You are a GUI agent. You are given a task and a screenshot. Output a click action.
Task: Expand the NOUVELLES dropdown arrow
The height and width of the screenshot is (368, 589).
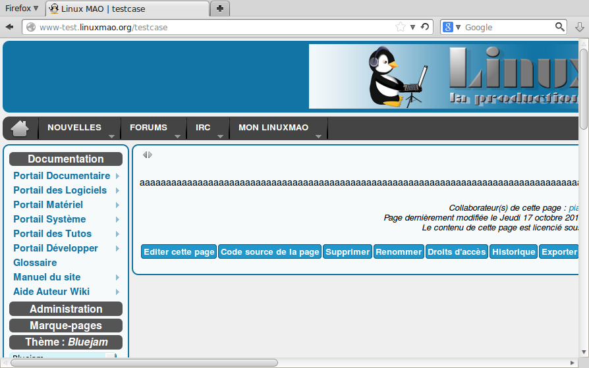coord(111,136)
